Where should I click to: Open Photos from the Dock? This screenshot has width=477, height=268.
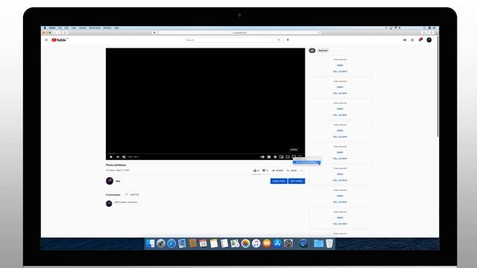[245, 243]
